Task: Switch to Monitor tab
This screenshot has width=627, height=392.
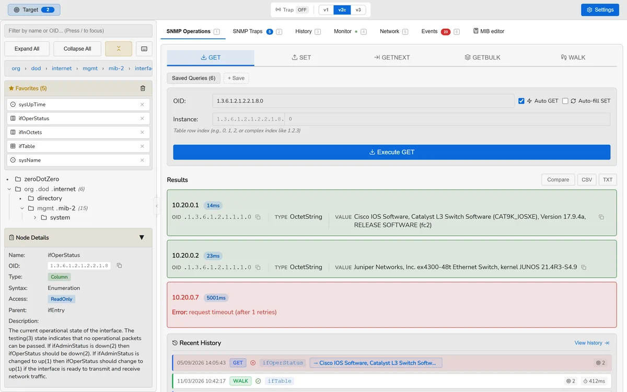Action: [350, 31]
